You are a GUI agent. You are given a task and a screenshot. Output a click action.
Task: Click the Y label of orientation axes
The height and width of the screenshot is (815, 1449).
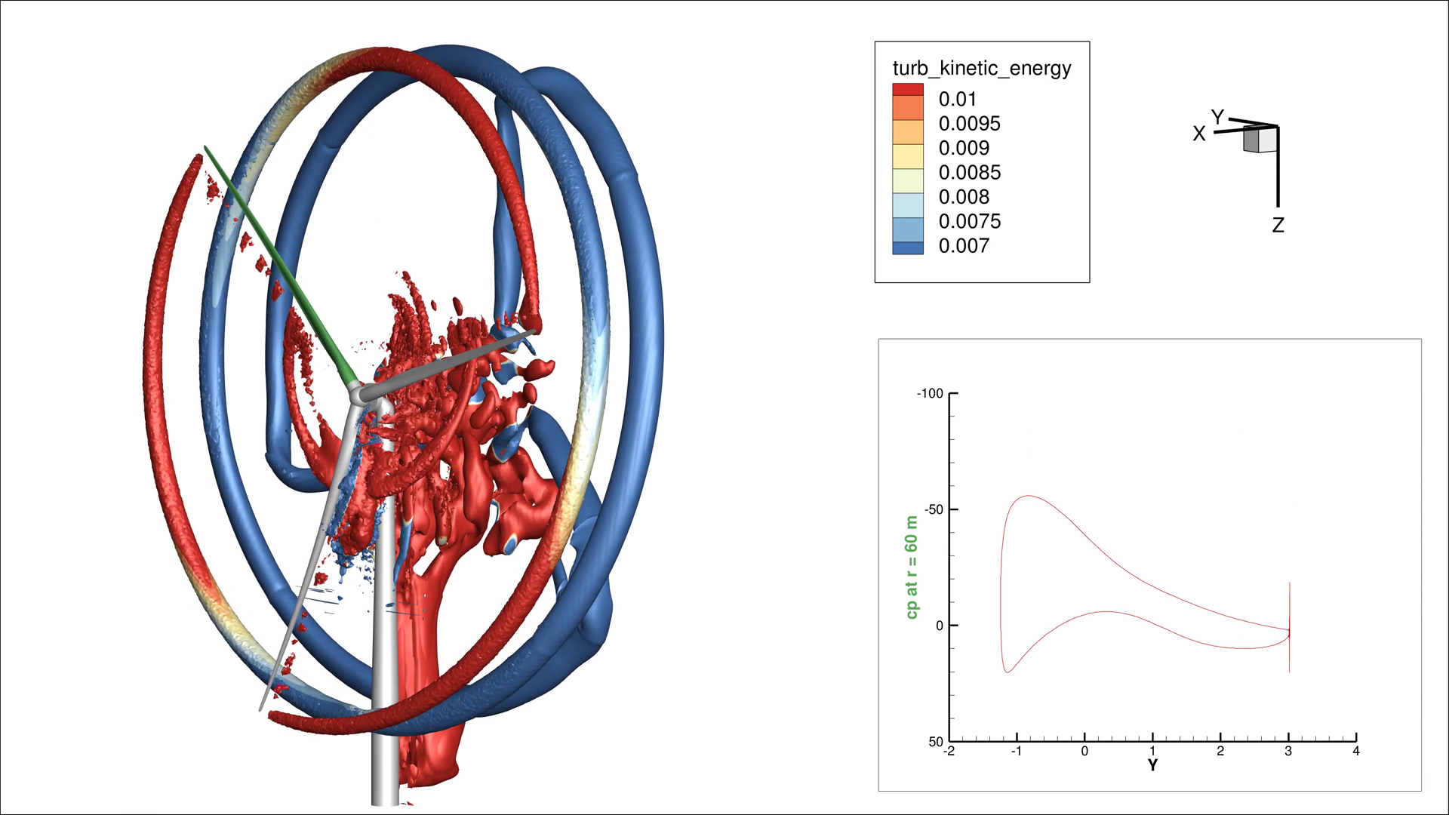click(1217, 116)
